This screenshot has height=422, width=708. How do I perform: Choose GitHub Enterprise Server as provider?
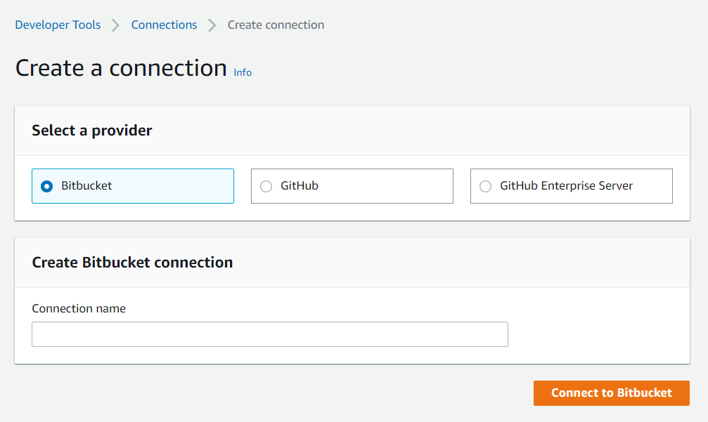tap(485, 185)
